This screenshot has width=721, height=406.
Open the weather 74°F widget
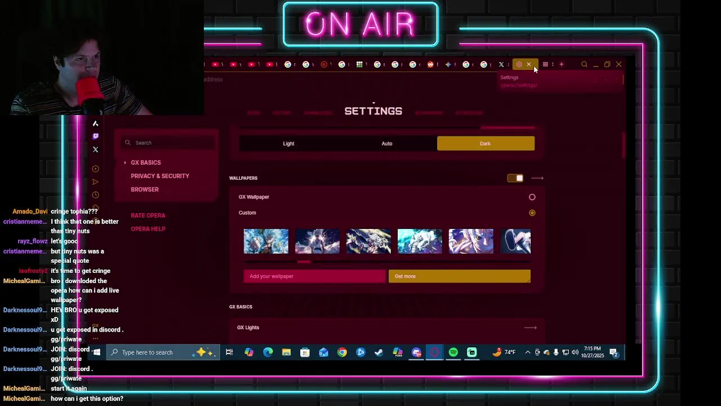coord(503,352)
